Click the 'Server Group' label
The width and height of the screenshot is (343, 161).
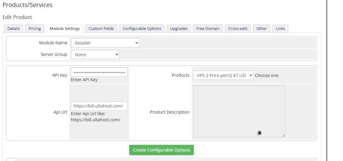point(54,54)
